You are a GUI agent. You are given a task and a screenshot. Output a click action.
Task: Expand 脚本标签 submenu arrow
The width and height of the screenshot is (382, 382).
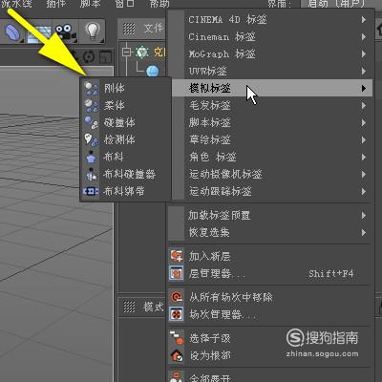click(x=364, y=122)
